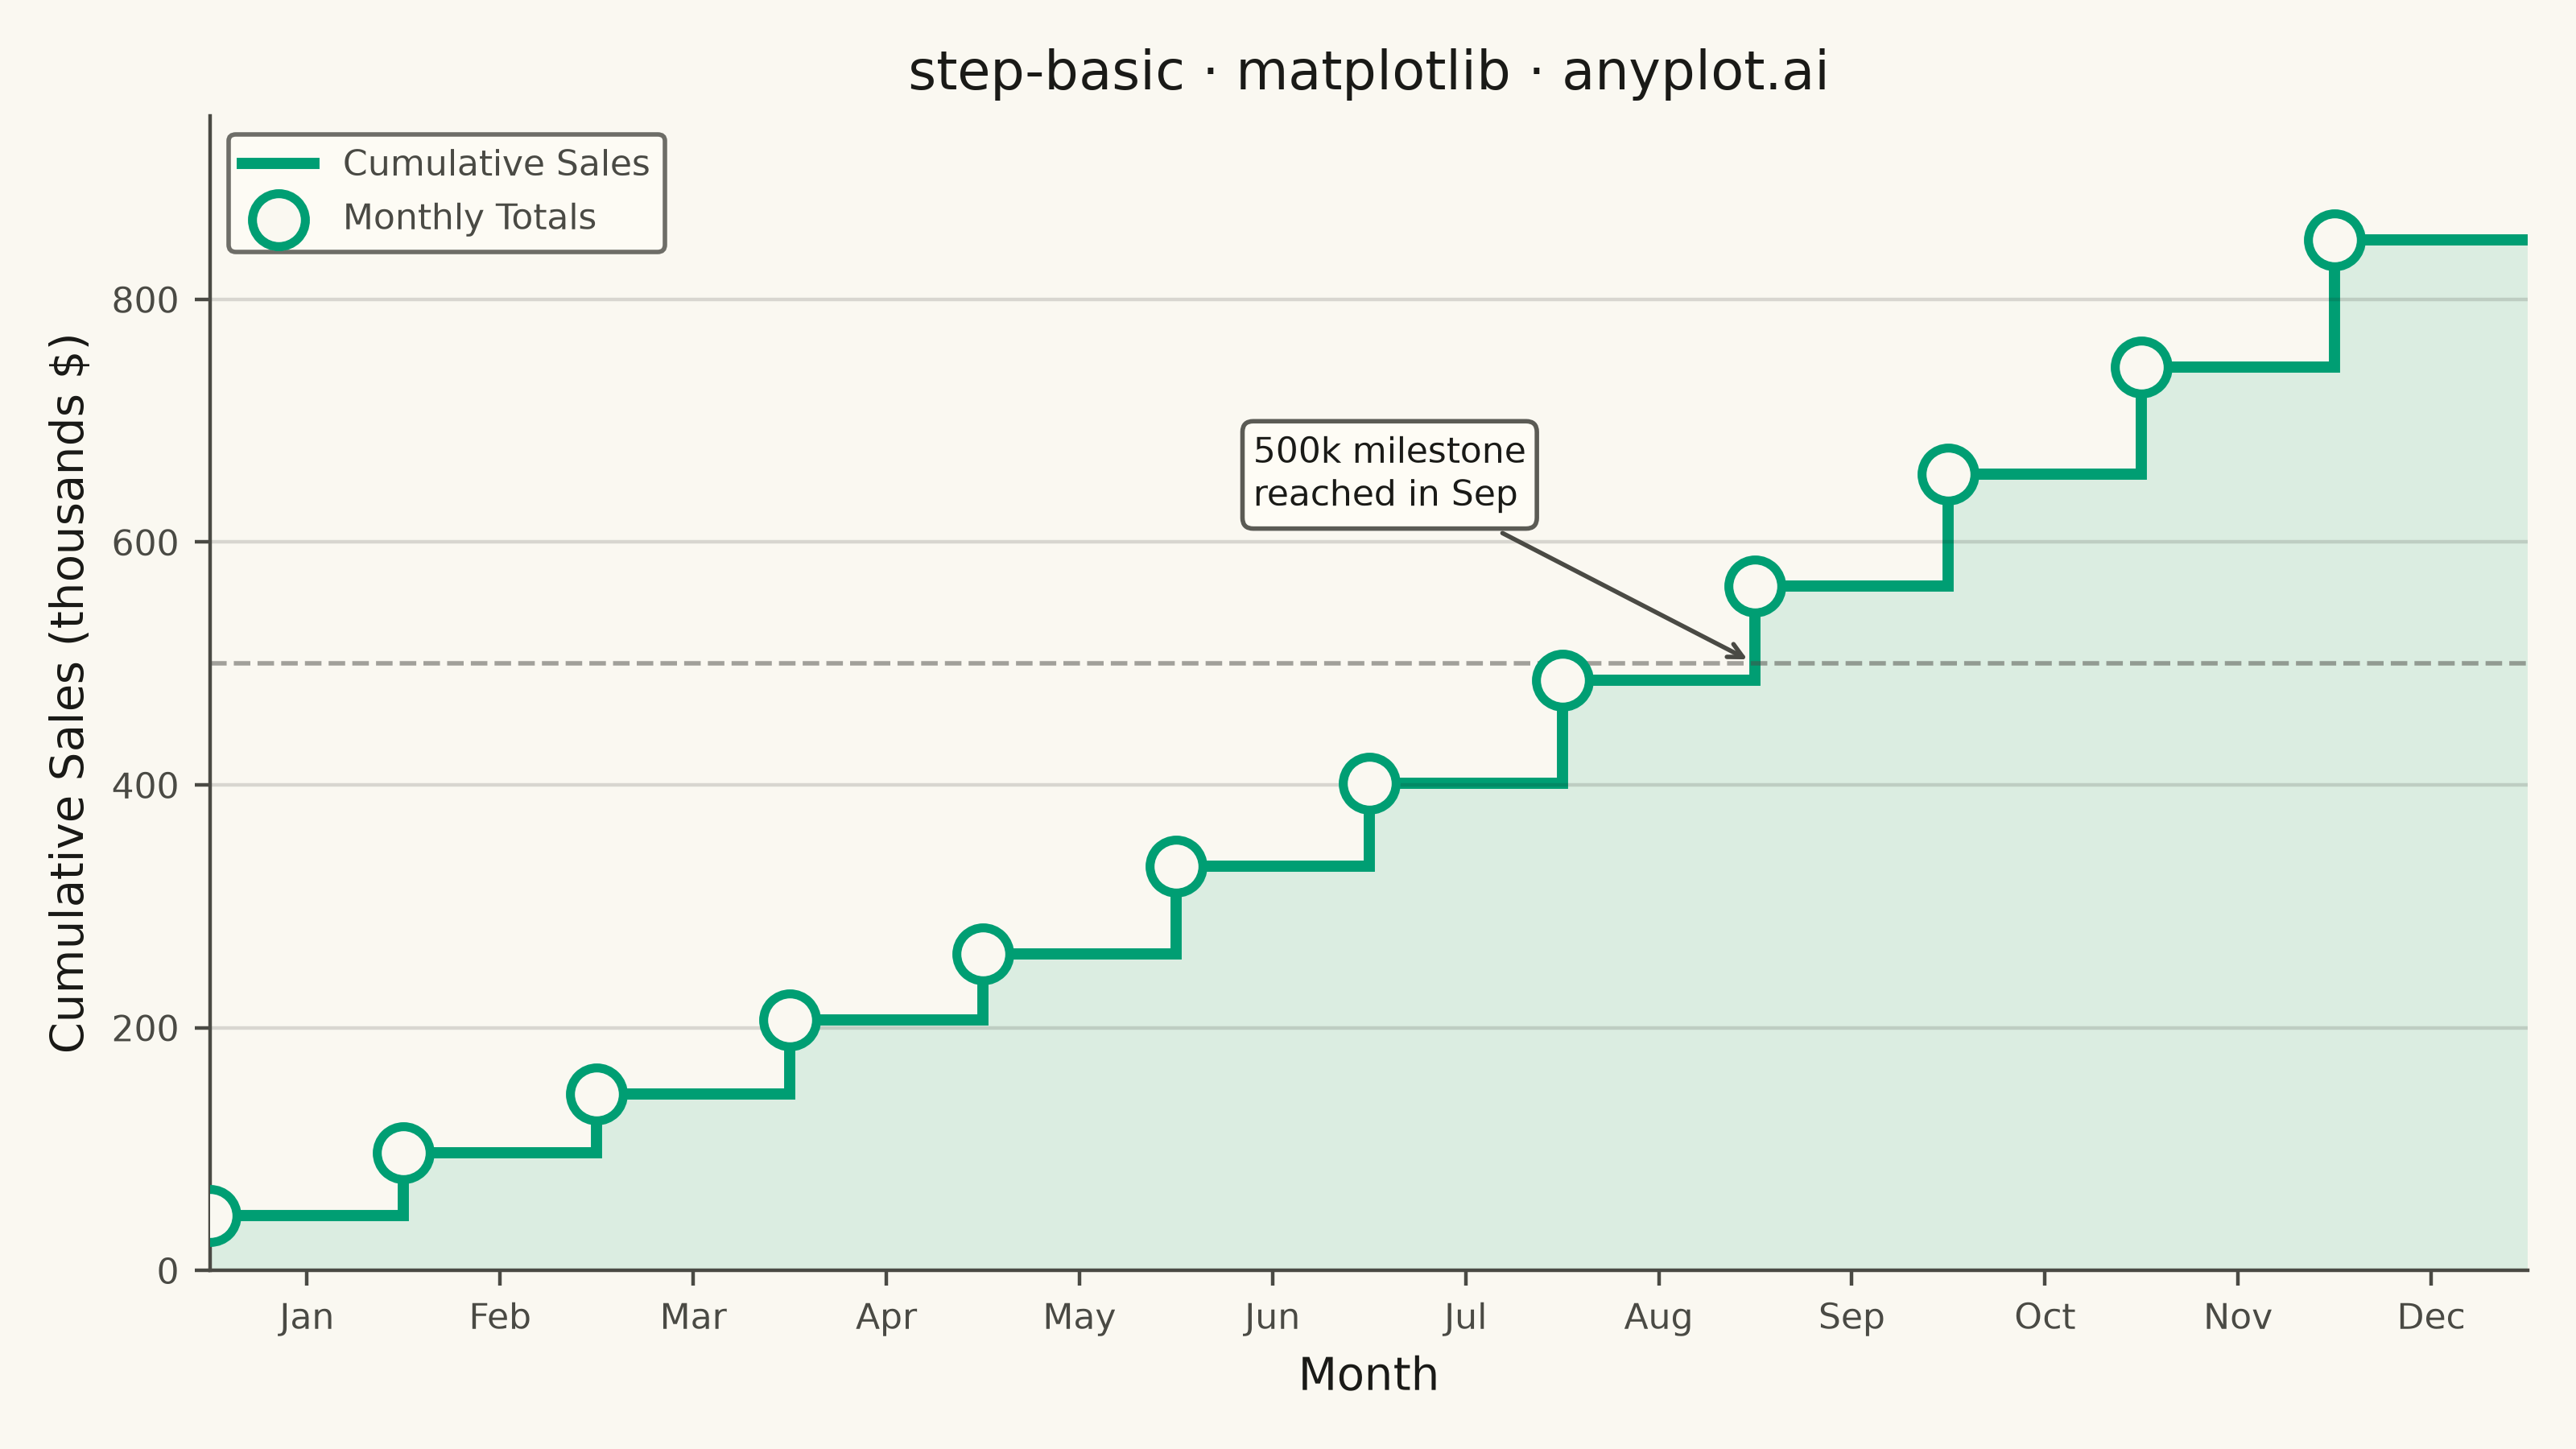Image resolution: width=2576 pixels, height=1449 pixels.
Task: Click the Dec x-axis tick label
Action: tap(2431, 1317)
